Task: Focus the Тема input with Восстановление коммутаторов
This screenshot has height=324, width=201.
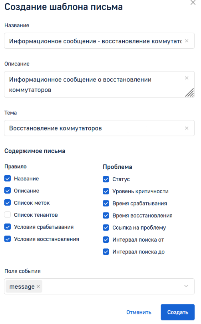Action: point(99,128)
